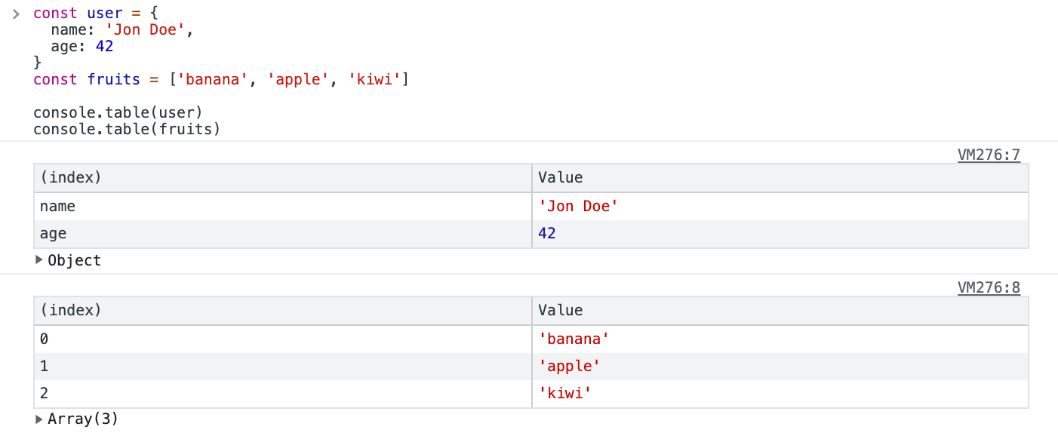Click the Object label text
Screen dimensions: 1058x433
coord(74,260)
